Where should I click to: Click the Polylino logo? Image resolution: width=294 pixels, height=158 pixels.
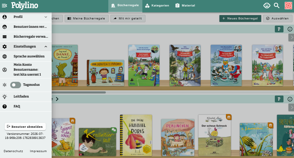(x=24, y=6)
